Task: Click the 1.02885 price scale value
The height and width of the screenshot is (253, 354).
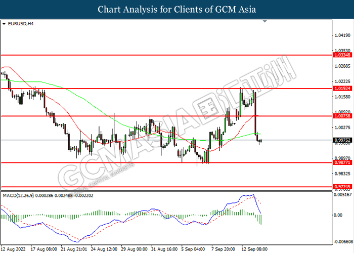Action: point(343,66)
